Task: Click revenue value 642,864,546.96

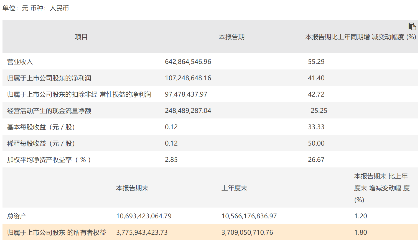Action: (188, 61)
